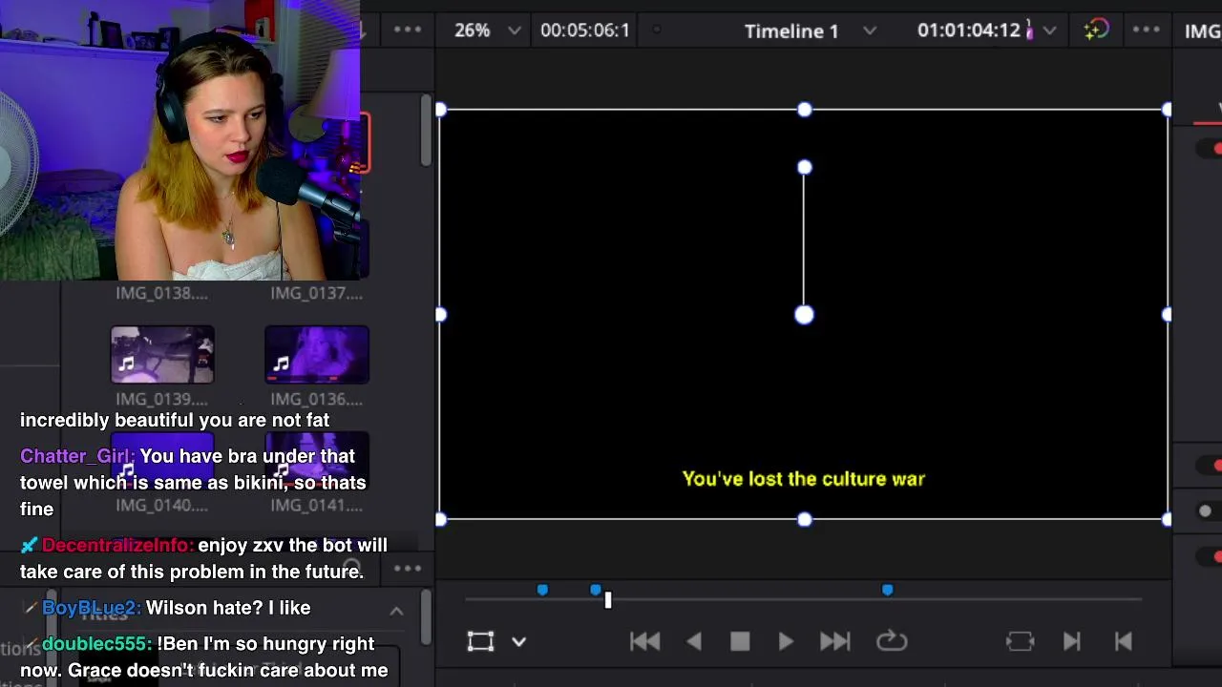
Task: Play the timeline forward
Action: [786, 641]
